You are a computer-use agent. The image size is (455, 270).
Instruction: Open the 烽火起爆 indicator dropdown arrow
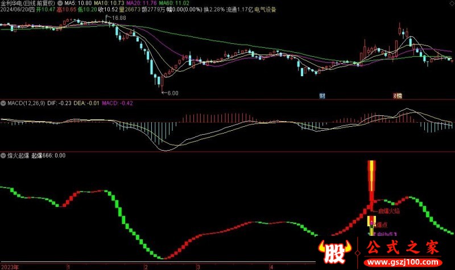[x=3, y=155]
